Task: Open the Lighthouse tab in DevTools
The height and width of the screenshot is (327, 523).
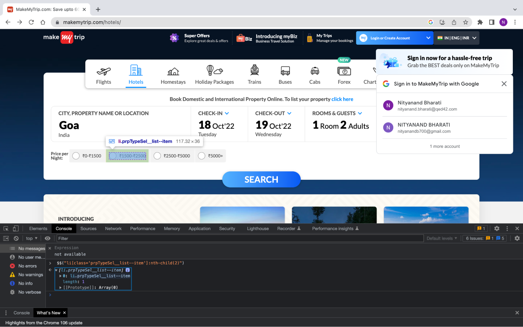Action: (257, 228)
